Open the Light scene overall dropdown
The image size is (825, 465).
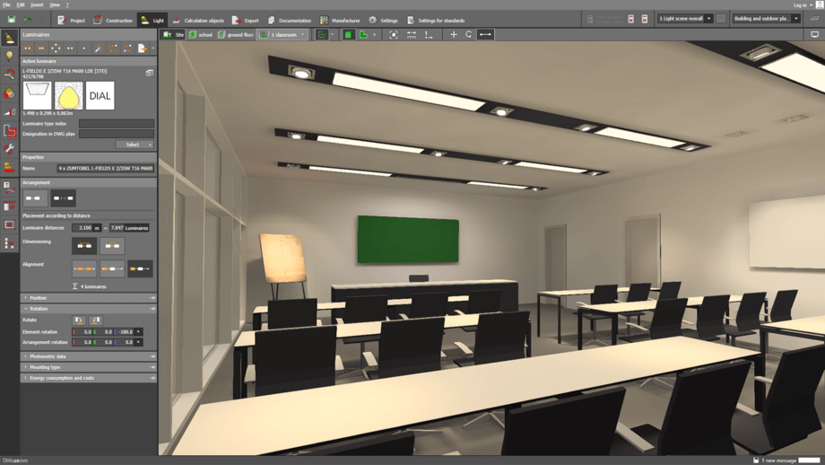(x=685, y=19)
